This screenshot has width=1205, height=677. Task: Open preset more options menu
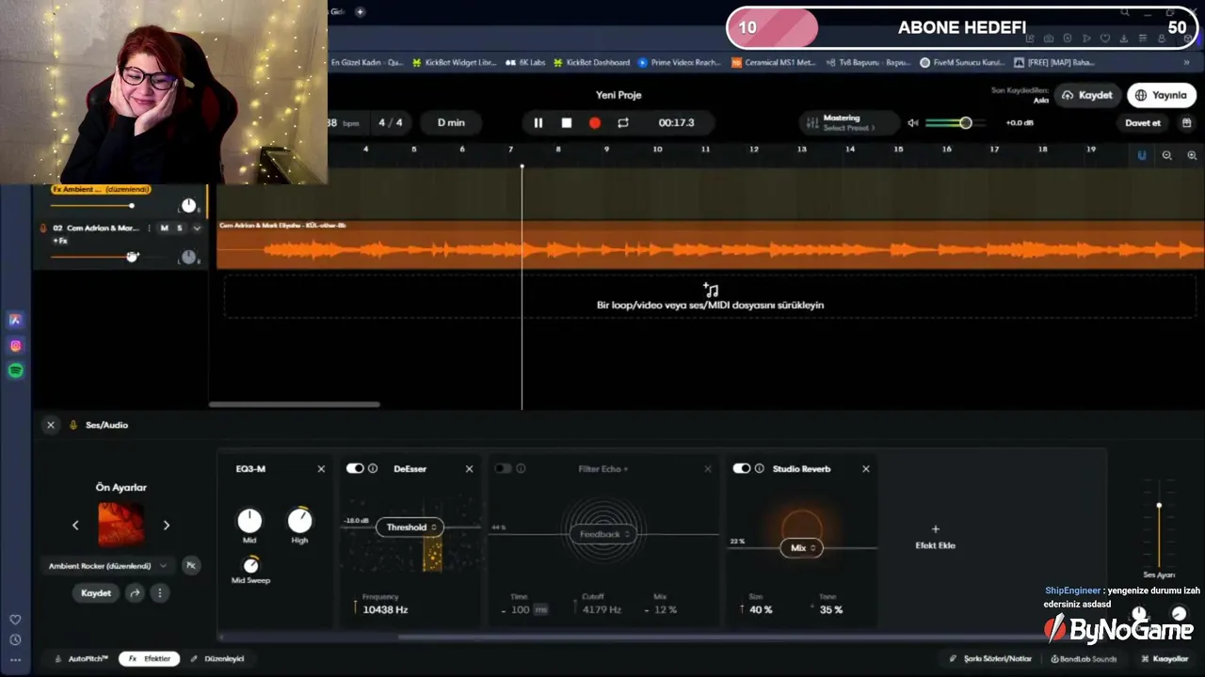point(160,593)
